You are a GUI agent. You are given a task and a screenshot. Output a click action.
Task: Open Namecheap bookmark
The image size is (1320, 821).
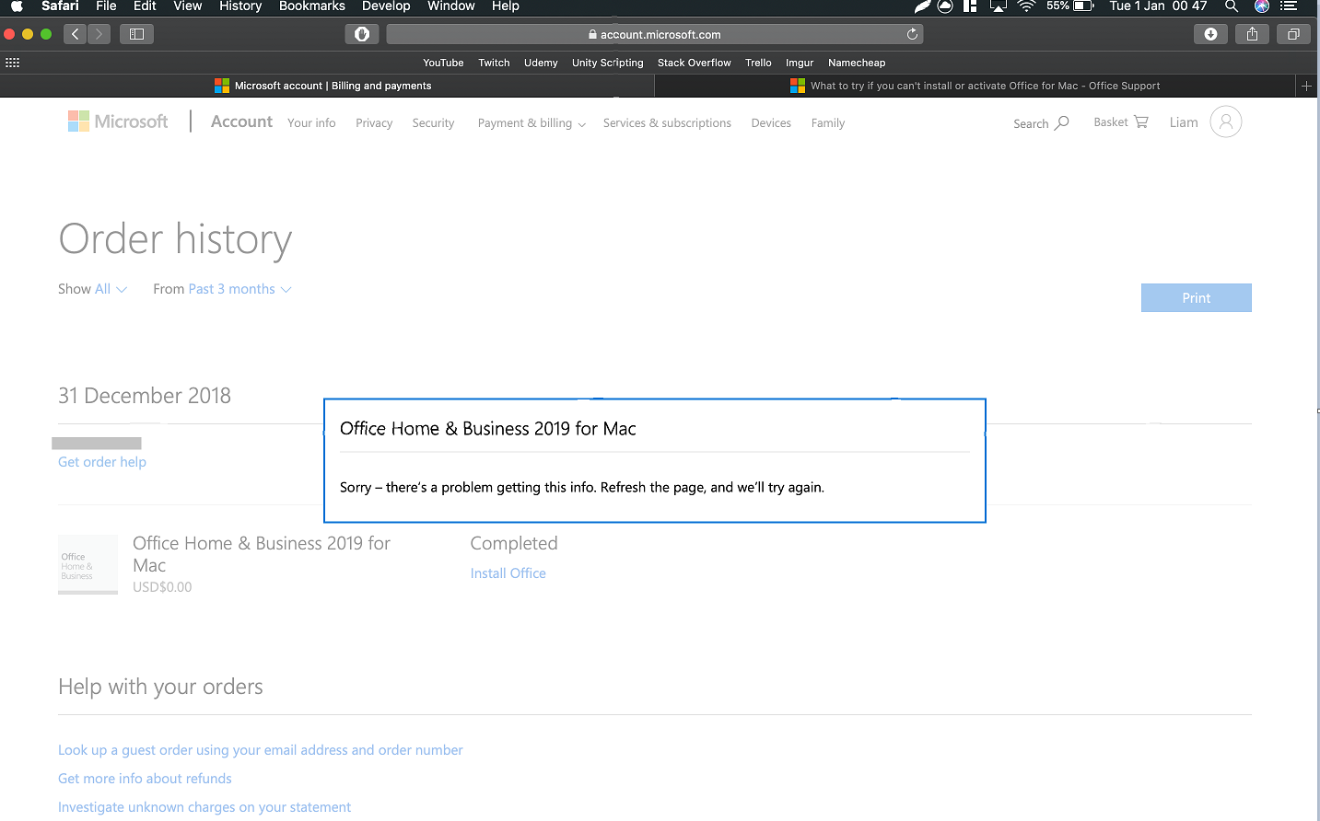click(x=857, y=63)
